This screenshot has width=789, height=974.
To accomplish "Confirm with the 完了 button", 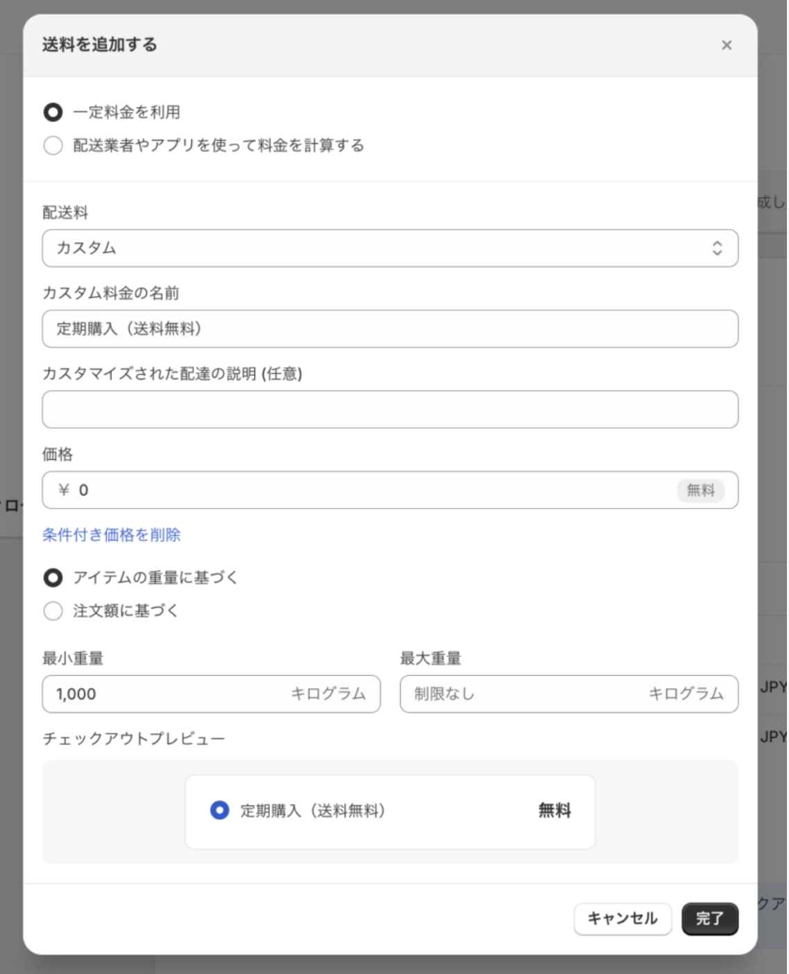I will [709, 919].
